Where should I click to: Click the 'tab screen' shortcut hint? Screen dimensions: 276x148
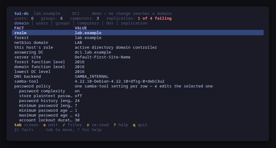tap(26, 125)
